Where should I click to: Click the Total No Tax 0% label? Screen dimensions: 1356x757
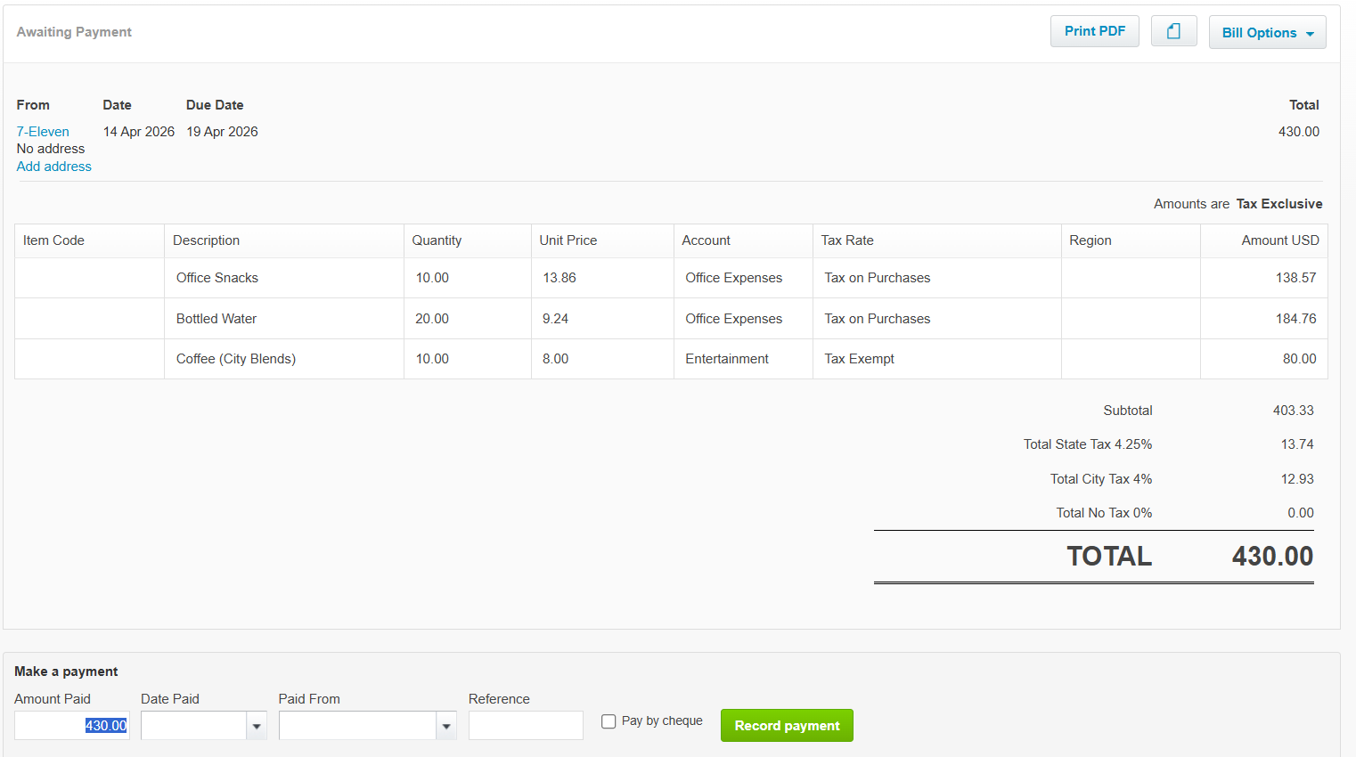(x=1104, y=513)
